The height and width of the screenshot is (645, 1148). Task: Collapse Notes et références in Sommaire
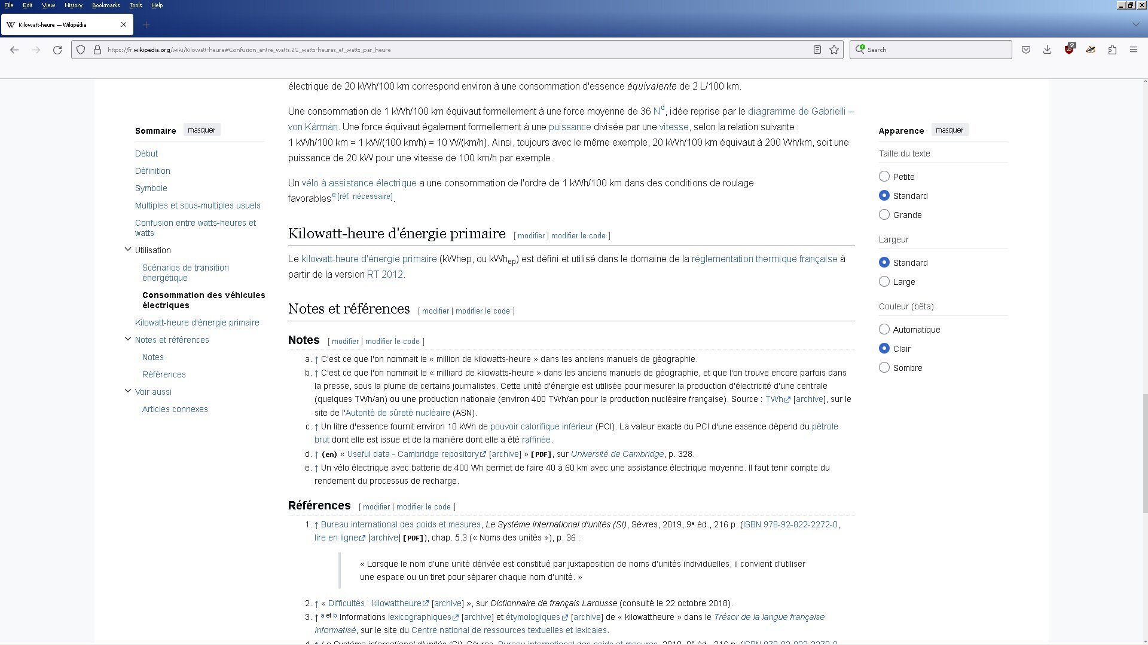click(x=127, y=339)
